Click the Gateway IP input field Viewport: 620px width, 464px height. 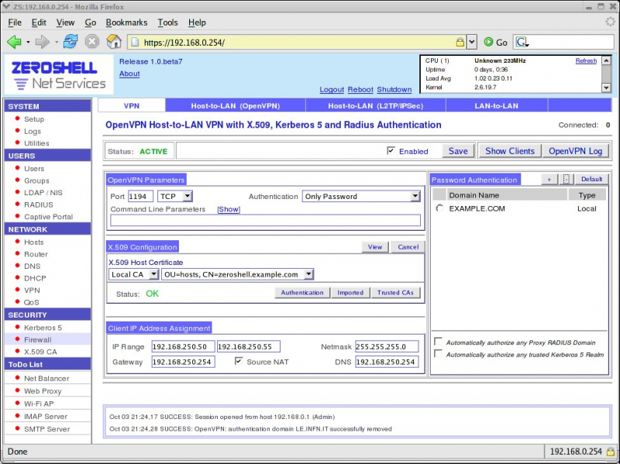[183, 362]
